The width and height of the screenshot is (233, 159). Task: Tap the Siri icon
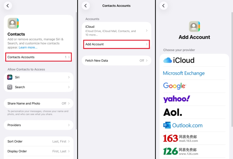tap(10, 77)
